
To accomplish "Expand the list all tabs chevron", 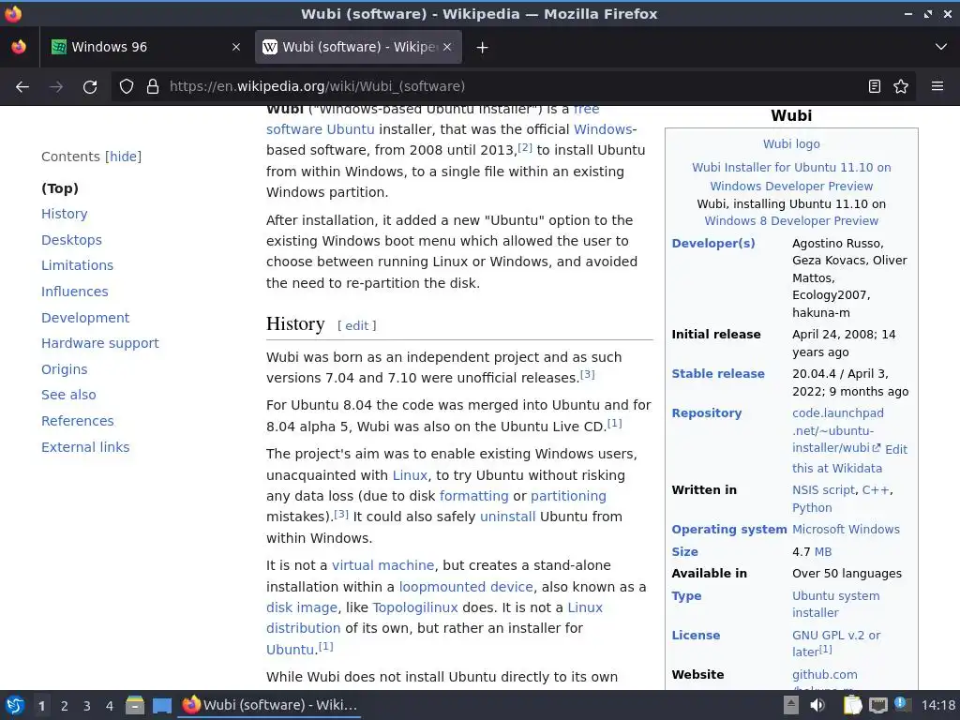I will point(941,47).
